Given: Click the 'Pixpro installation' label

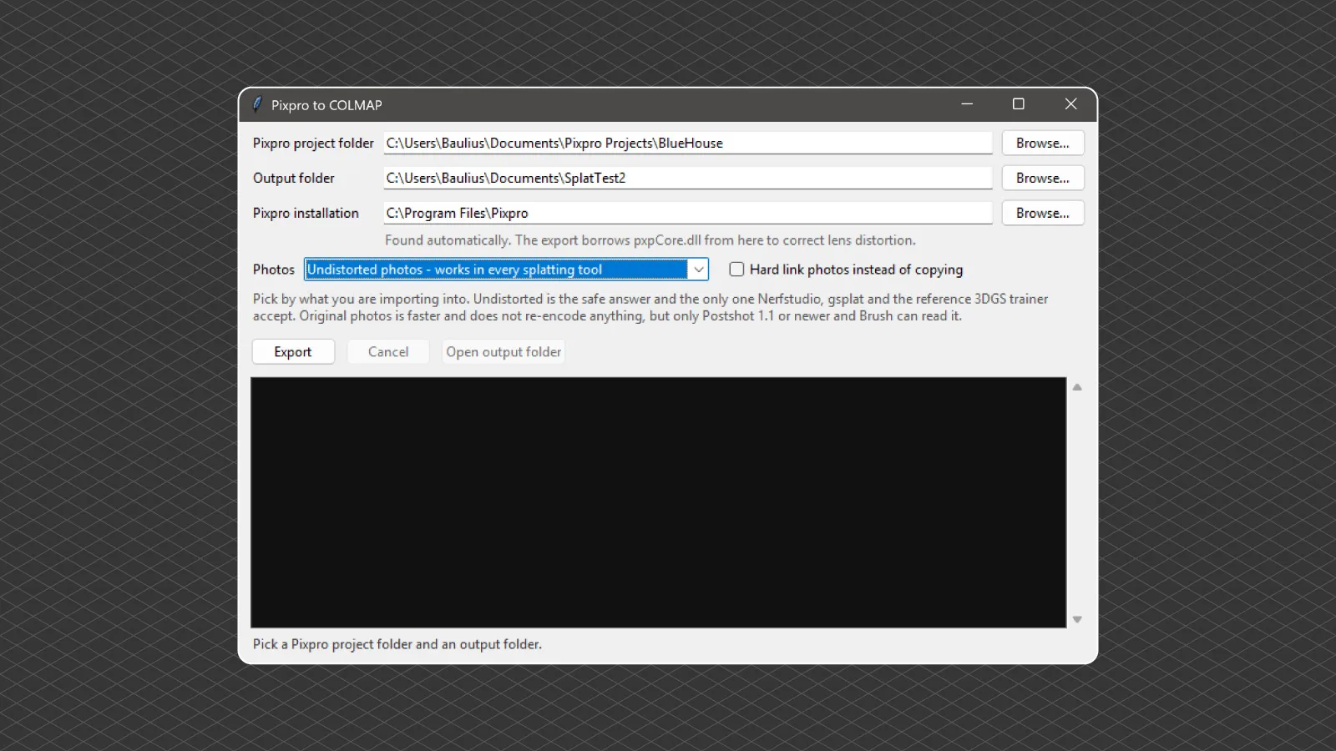Looking at the screenshot, I should click(306, 213).
